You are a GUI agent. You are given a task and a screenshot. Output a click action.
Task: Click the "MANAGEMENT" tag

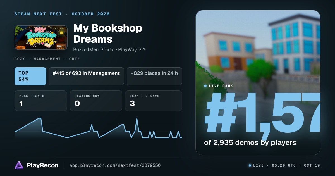(47, 59)
